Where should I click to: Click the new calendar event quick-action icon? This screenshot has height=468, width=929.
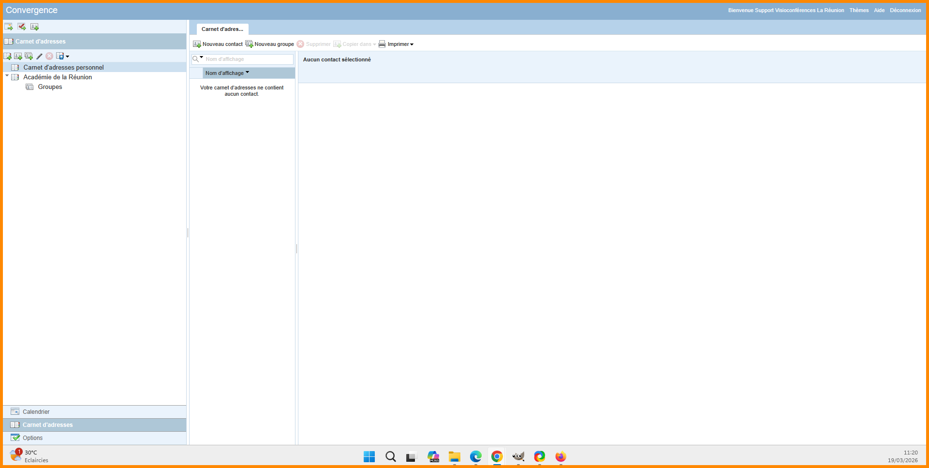click(9, 27)
